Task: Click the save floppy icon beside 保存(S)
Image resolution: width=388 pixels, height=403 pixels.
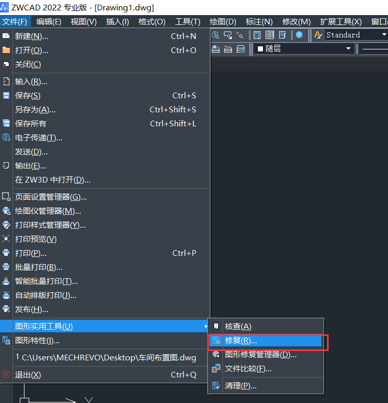Action: 6,96
